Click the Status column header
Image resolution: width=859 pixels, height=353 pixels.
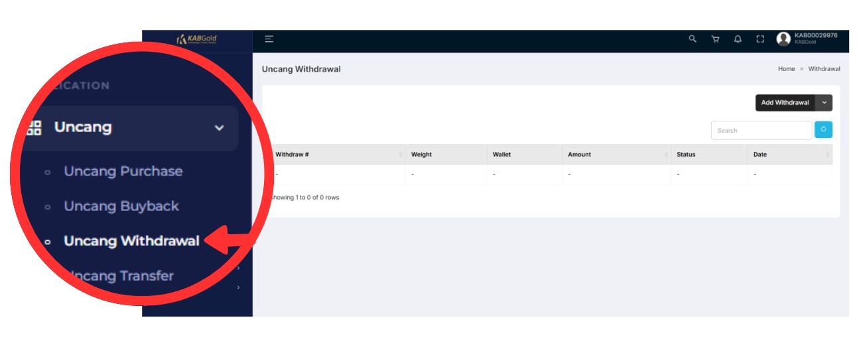(709, 155)
